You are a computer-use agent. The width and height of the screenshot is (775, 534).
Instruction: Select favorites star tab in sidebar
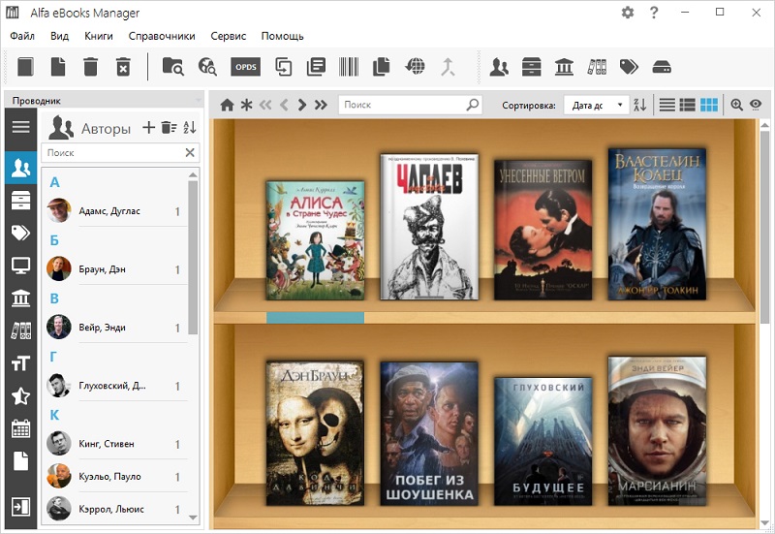tap(20, 396)
